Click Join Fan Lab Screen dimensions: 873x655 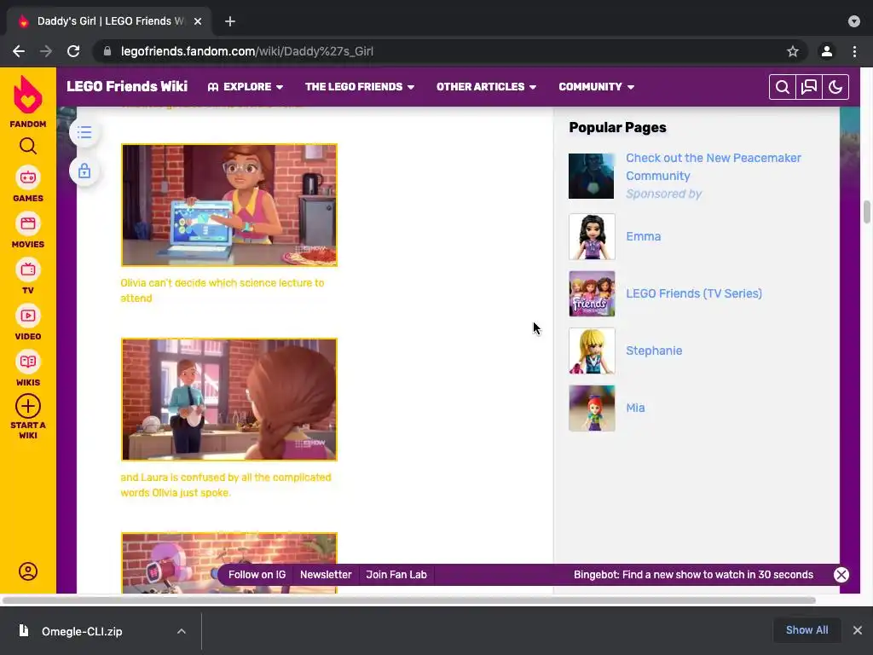pos(396,575)
